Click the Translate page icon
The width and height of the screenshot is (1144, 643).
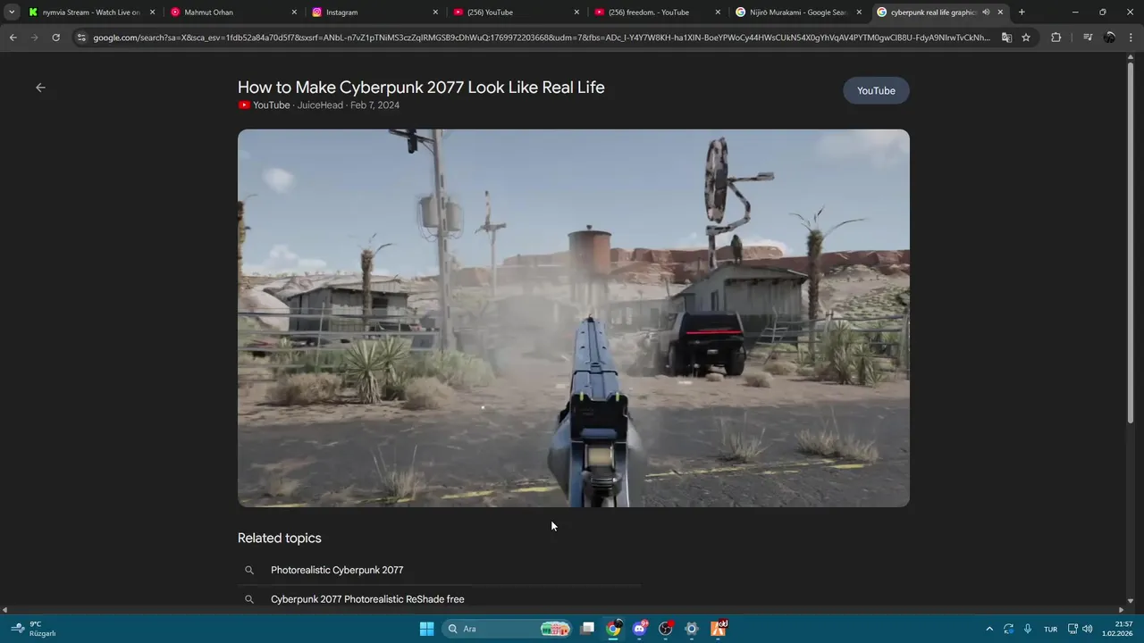click(x=1006, y=38)
